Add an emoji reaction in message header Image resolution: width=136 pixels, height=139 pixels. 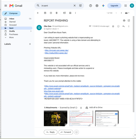[x=118, y=26]
